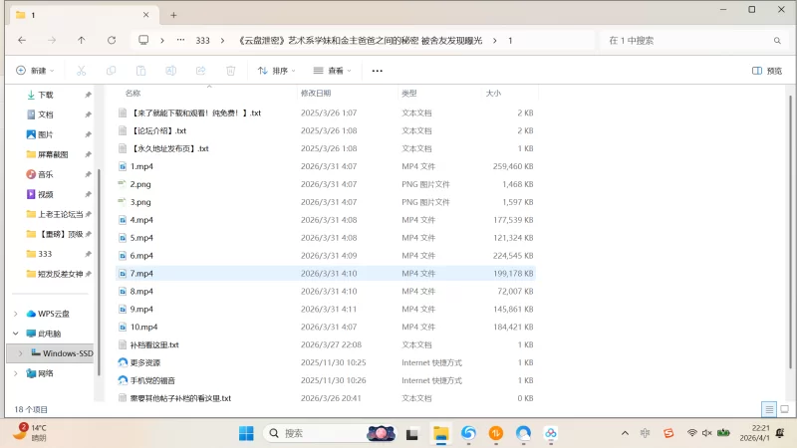797x448 pixels.
Task: Click the 新建 new item button
Action: point(35,71)
